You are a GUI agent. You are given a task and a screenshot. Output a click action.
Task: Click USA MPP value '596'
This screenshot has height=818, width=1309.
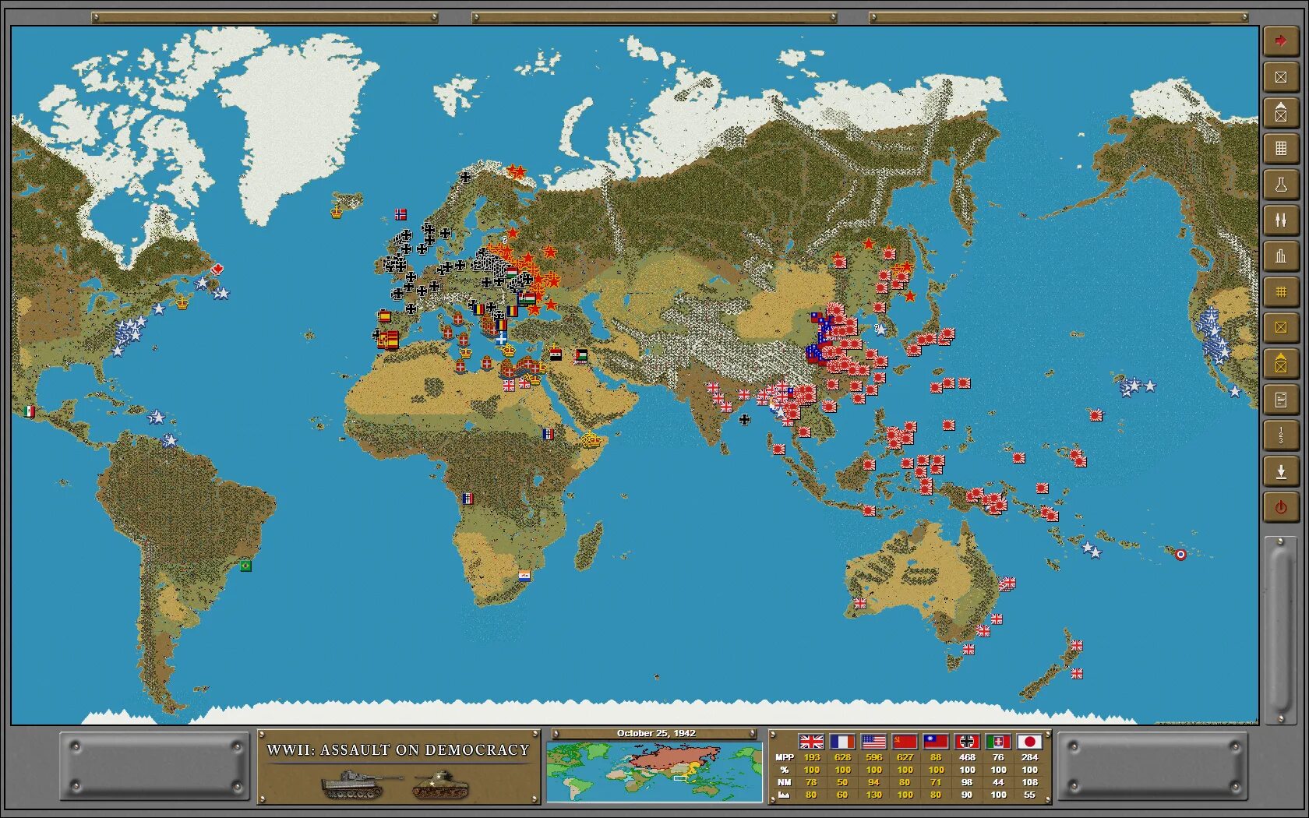pyautogui.click(x=873, y=757)
